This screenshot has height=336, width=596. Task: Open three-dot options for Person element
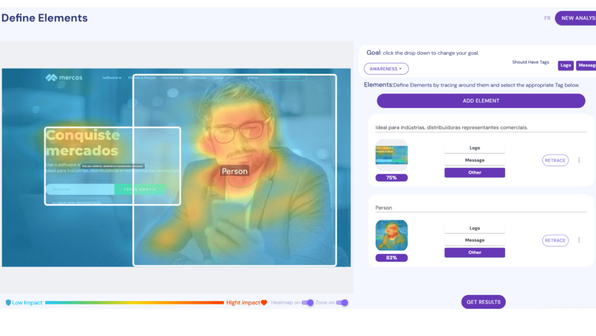(x=579, y=240)
